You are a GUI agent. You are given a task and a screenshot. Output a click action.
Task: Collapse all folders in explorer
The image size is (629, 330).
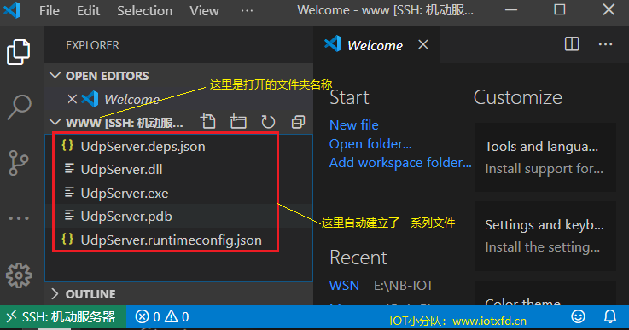click(x=298, y=121)
